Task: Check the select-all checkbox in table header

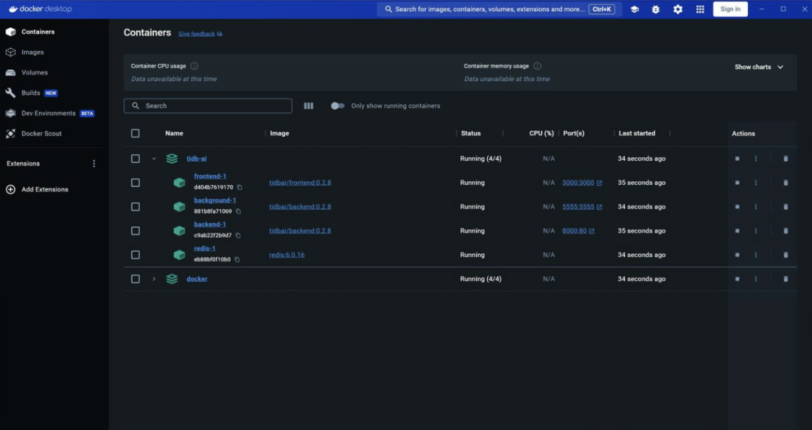Action: (x=135, y=134)
